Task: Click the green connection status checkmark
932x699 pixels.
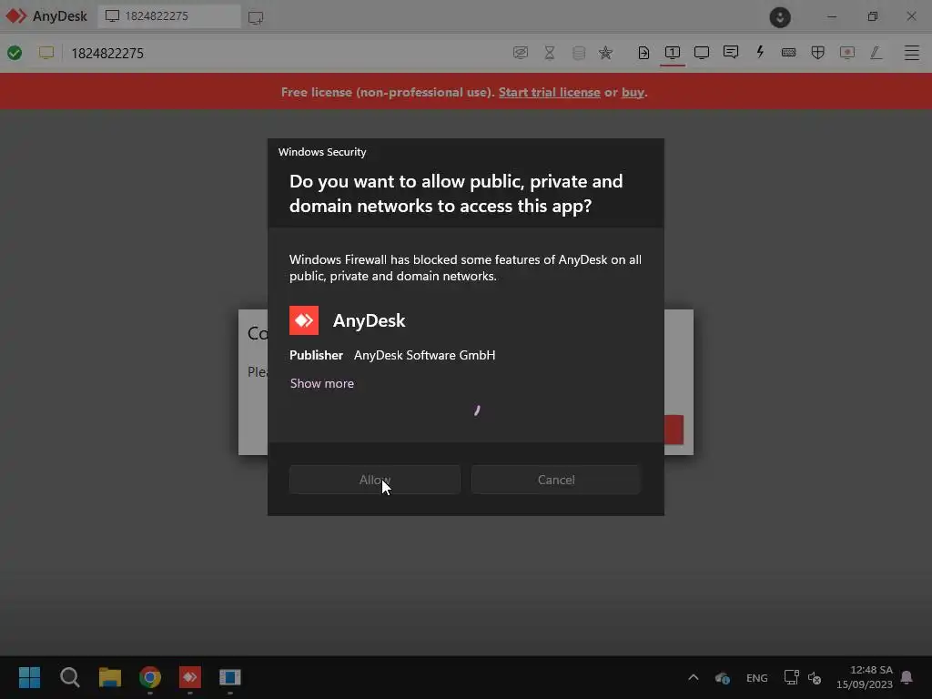Action: click(x=15, y=53)
